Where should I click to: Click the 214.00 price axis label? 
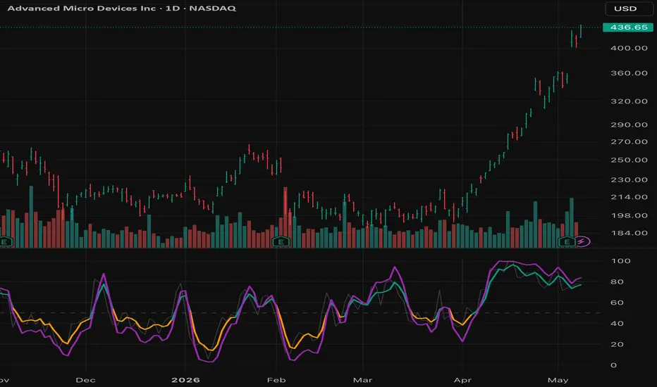tap(629, 197)
